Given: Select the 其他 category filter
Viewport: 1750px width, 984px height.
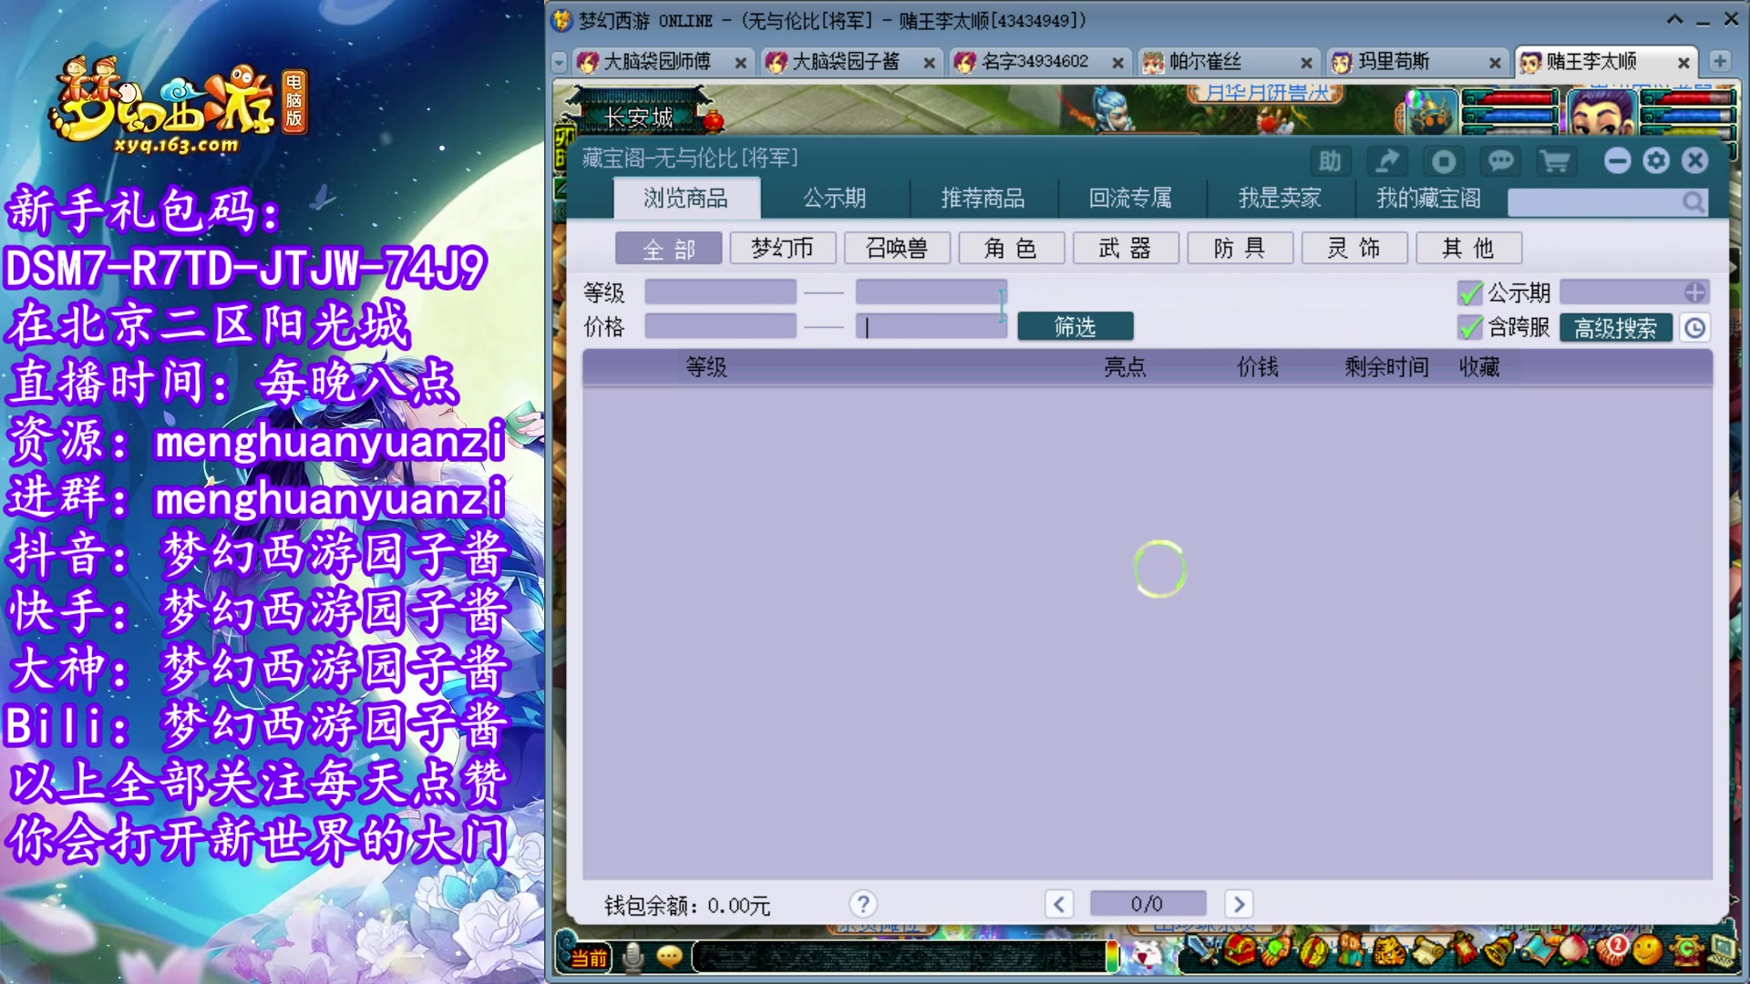Looking at the screenshot, I should tap(1468, 248).
